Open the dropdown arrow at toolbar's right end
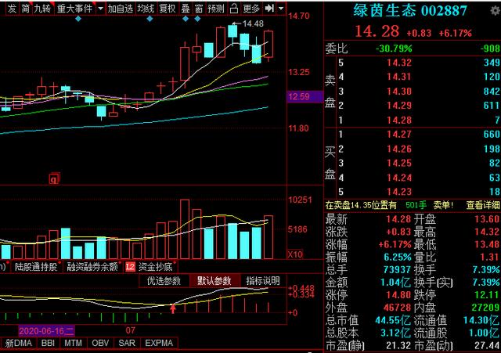Viewport: 501px width, 353px height. (281, 9)
